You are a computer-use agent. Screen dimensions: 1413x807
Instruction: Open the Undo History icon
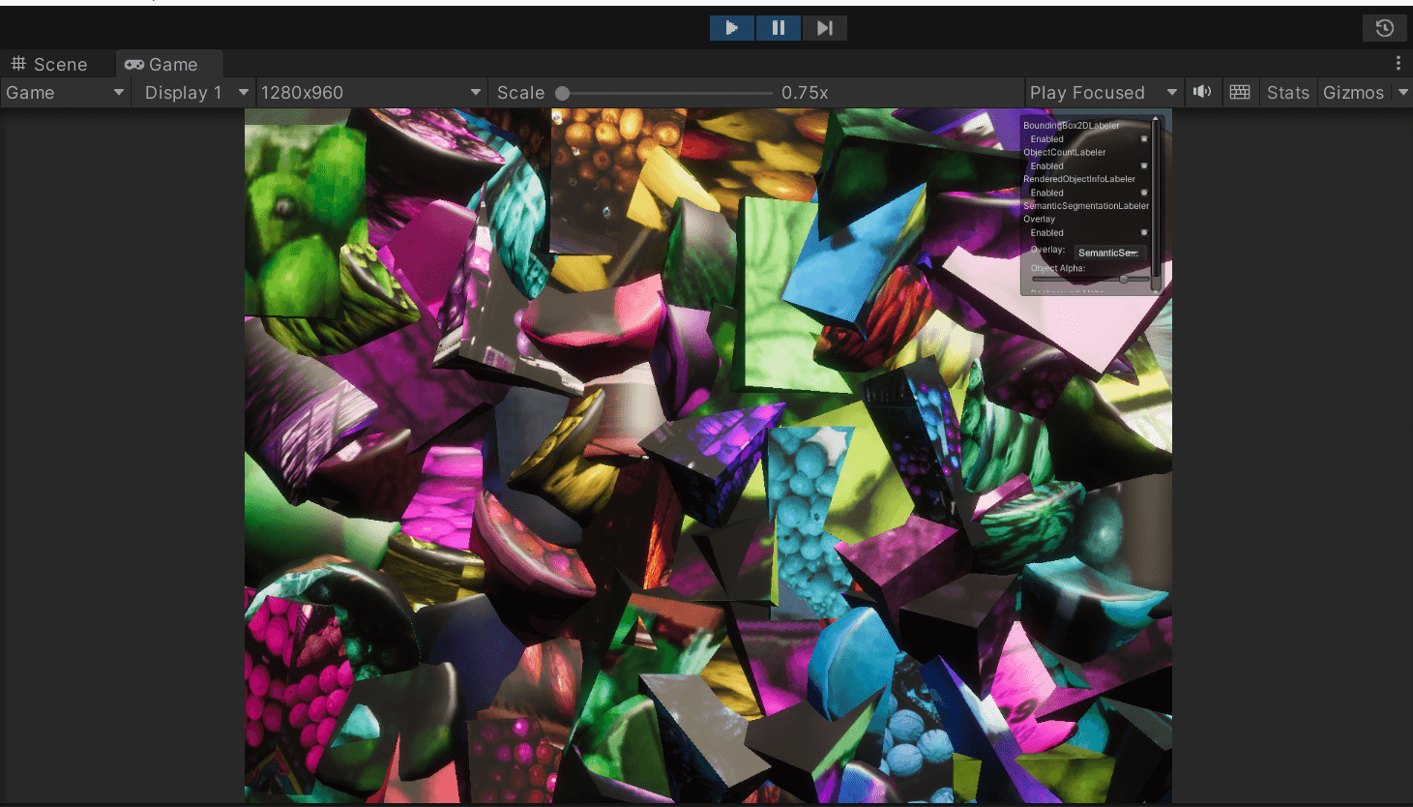(x=1385, y=28)
